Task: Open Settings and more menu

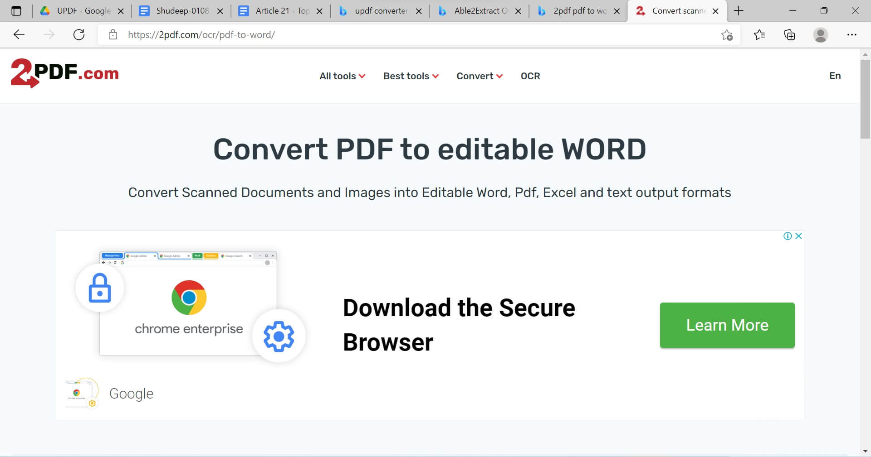Action: (x=852, y=34)
